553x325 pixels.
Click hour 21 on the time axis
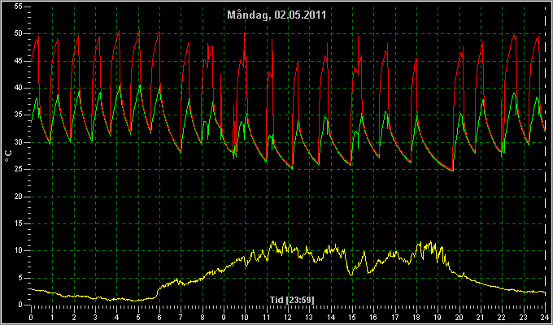click(481, 317)
